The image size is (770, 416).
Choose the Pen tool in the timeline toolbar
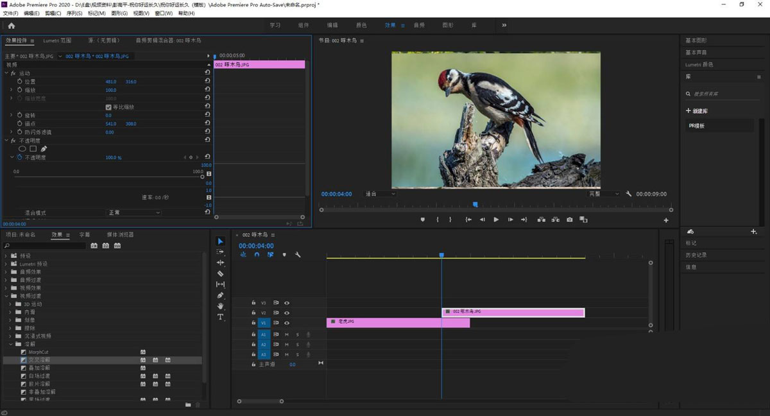pos(220,295)
